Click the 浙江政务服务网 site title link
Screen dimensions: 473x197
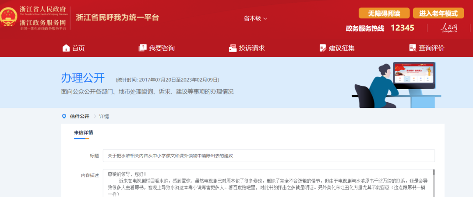tap(42, 23)
